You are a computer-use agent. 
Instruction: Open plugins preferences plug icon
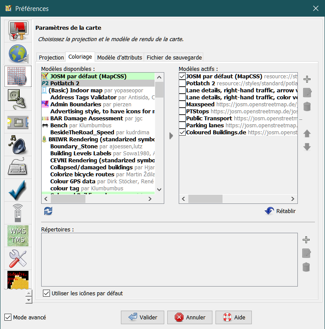(x=18, y=99)
